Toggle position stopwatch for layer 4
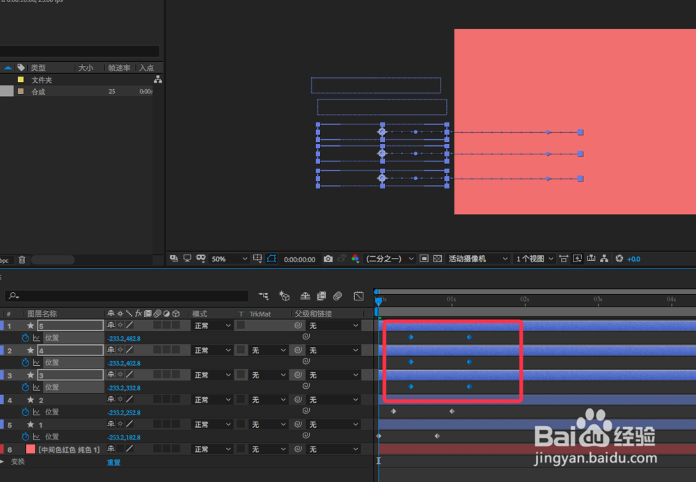Image resolution: width=696 pixels, height=482 pixels. [x=25, y=363]
